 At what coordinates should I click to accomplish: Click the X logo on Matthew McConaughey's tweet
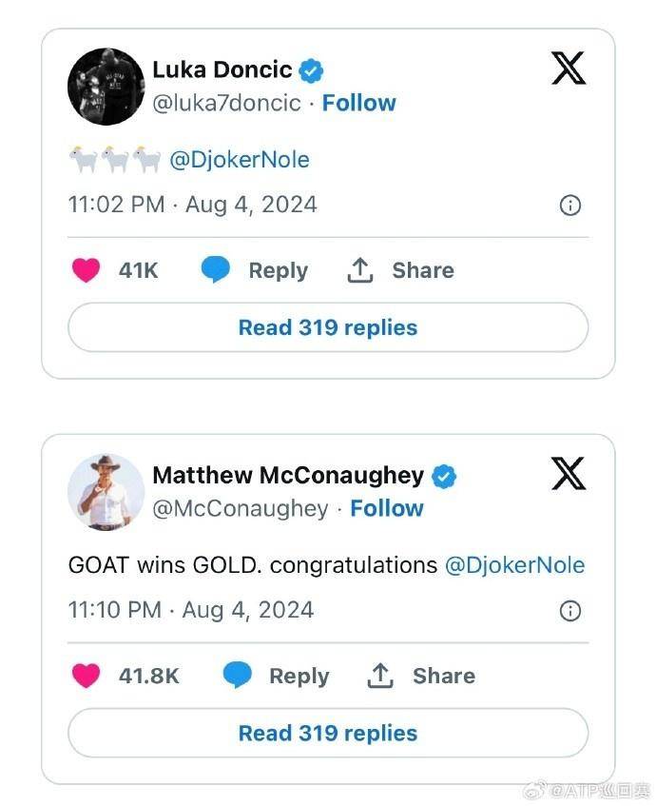pyautogui.click(x=569, y=473)
